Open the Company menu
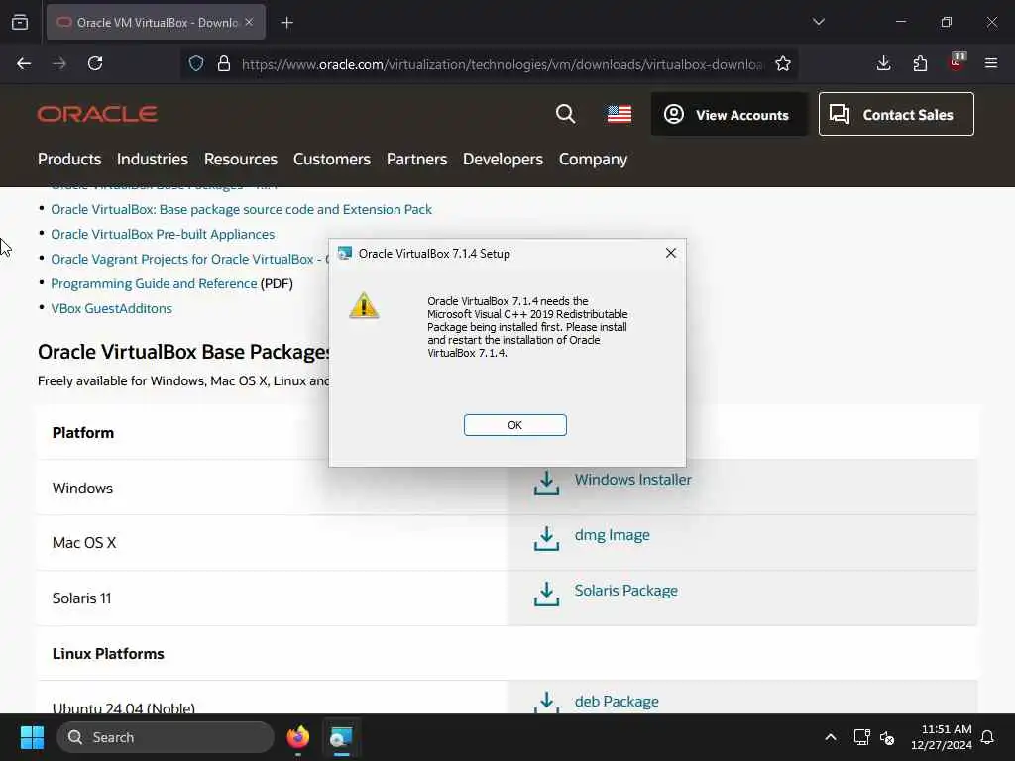This screenshot has width=1015, height=761. (x=593, y=160)
